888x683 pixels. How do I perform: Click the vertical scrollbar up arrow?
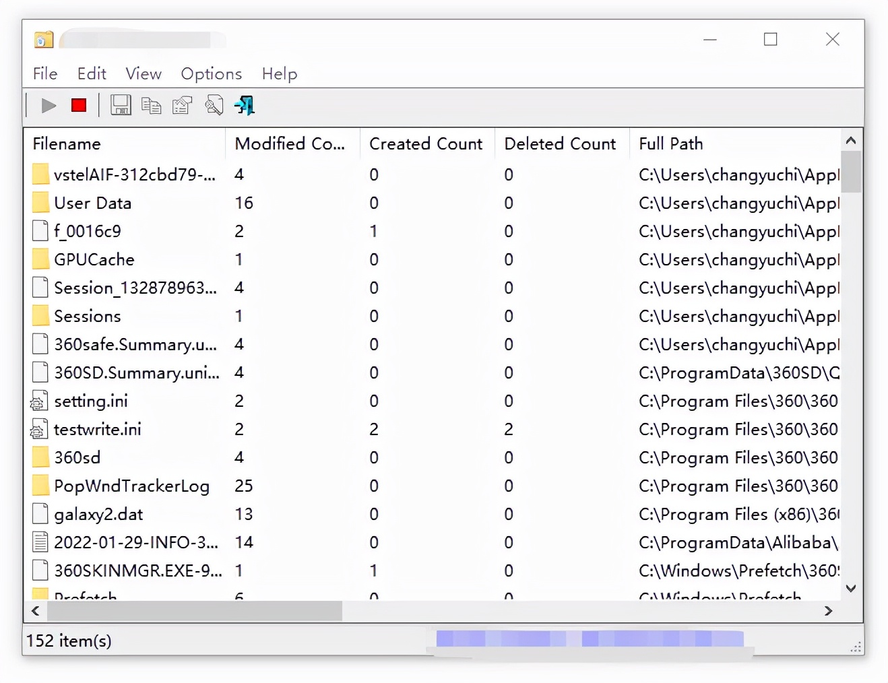851,141
